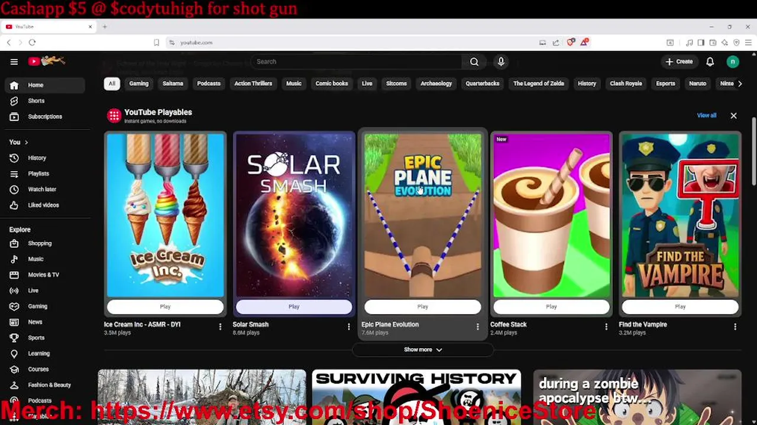Open Gaming under Explore
The image size is (757, 425).
tap(45, 306)
